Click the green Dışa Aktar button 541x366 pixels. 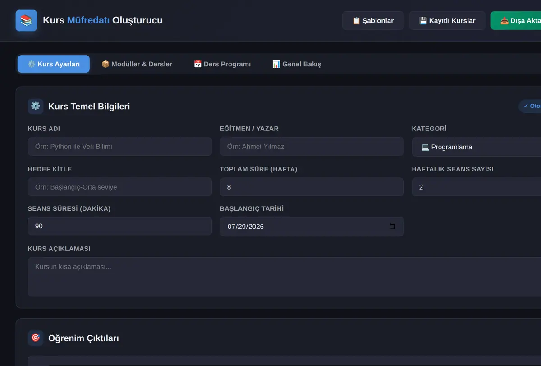point(516,21)
